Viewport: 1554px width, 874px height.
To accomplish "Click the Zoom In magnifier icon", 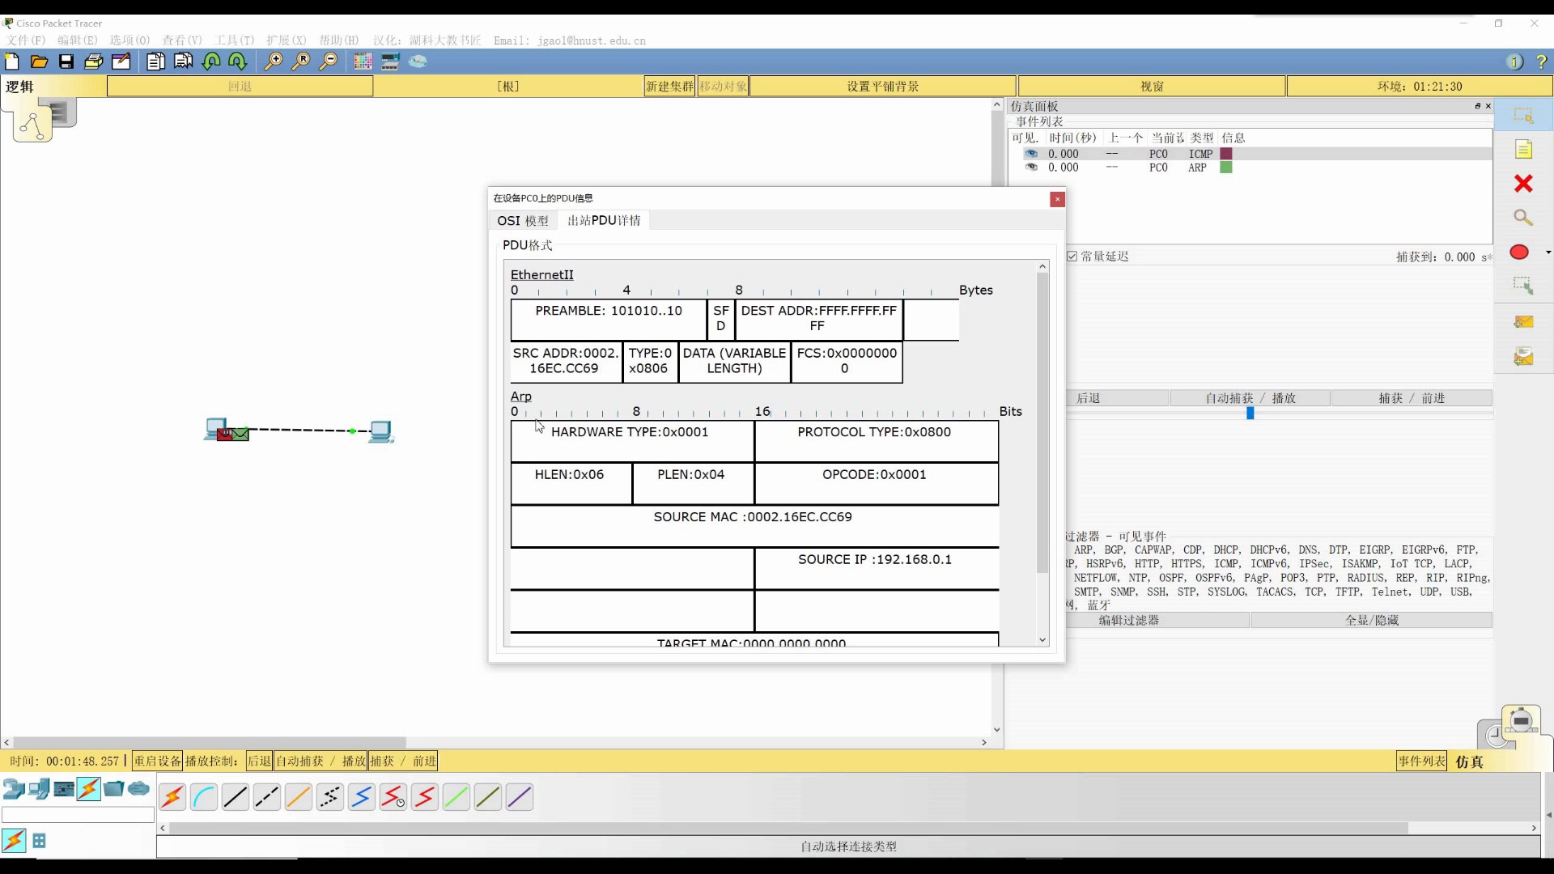I will click(x=274, y=62).
